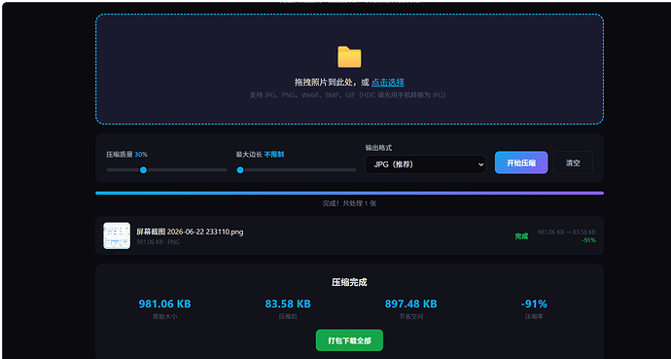This screenshot has width=671, height=359.
Task: Clear the list with 清空 button
Action: (573, 162)
